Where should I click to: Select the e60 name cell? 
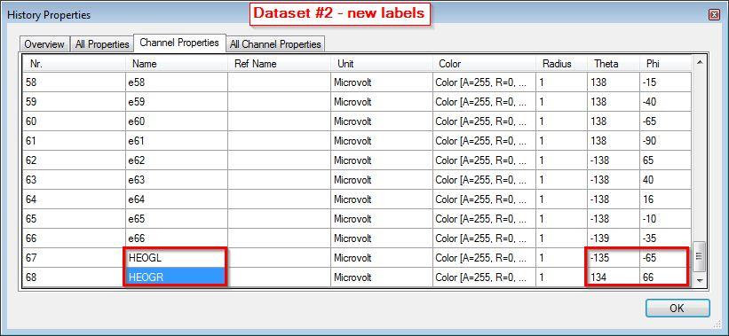[177, 121]
